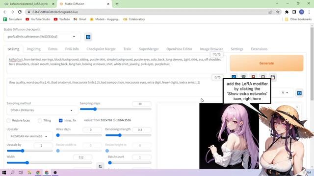Close the output image preview
This screenshot has width=314, height=176.
[297, 107]
